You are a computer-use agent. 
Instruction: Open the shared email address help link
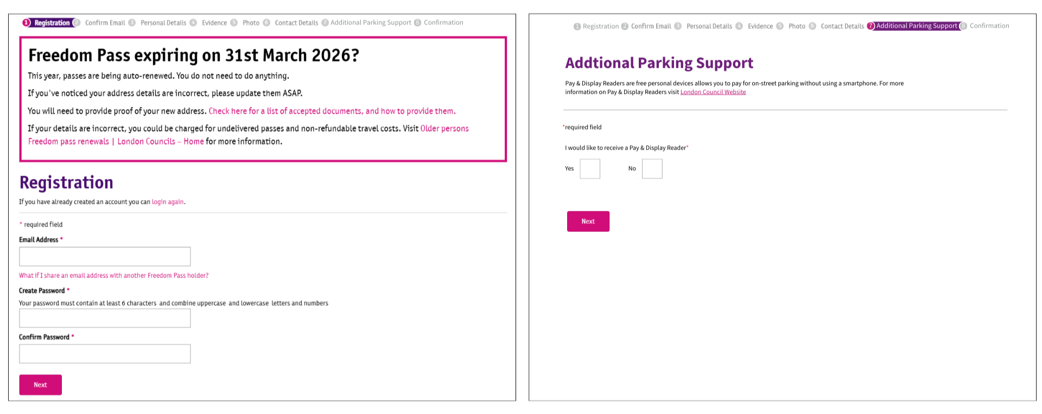tap(113, 276)
